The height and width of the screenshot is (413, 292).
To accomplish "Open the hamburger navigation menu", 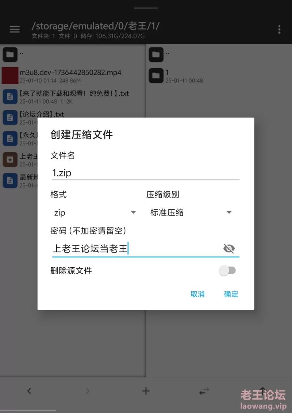I will coord(15,29).
